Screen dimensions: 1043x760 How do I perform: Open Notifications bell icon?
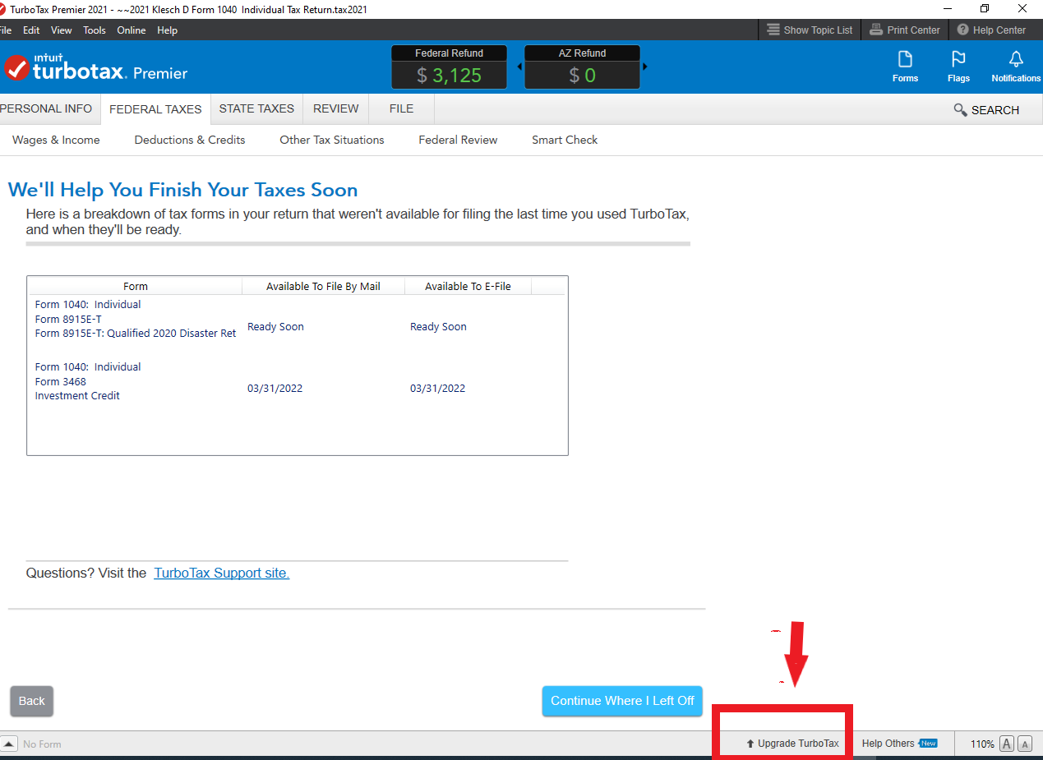[1016, 66]
